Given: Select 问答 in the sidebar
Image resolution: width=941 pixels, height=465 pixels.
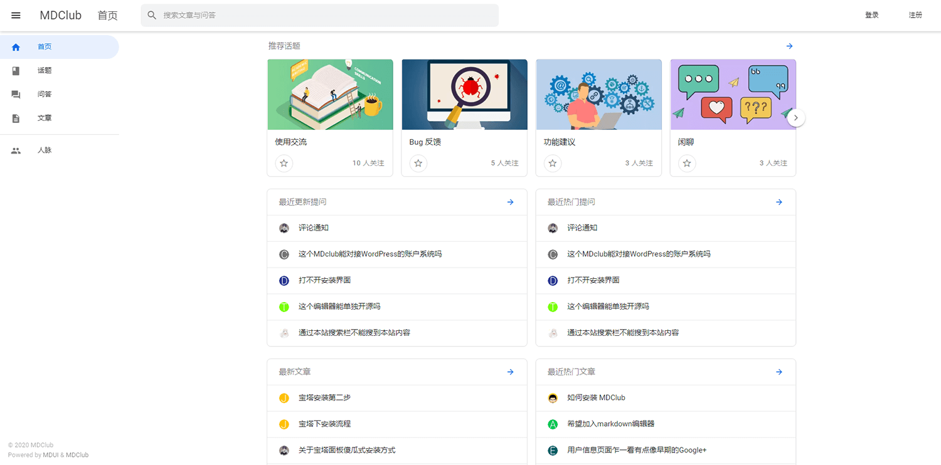Looking at the screenshot, I should point(59,95).
